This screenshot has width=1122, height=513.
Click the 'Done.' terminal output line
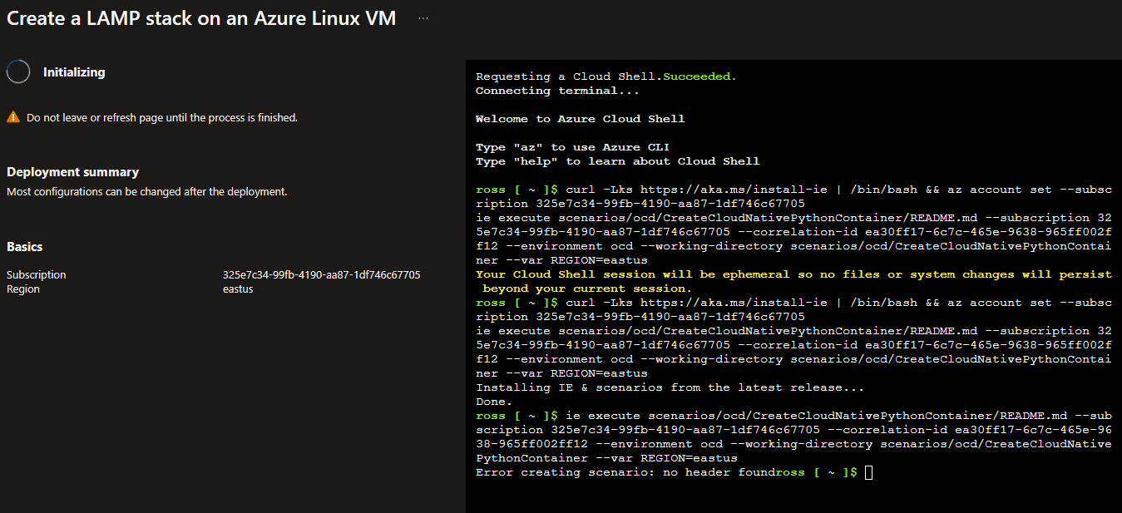[494, 402]
